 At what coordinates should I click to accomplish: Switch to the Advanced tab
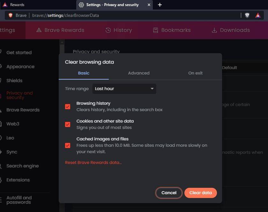138,73
